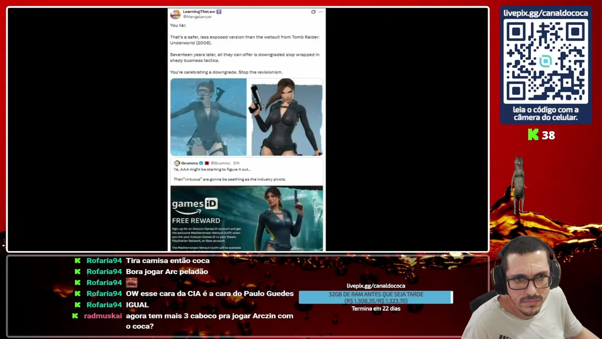Click the Lara Croft holding pistol image
Viewport: 602px width, 339px height.
coord(286,117)
